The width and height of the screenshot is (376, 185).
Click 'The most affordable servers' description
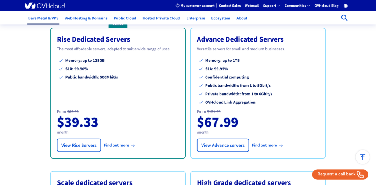(114, 49)
